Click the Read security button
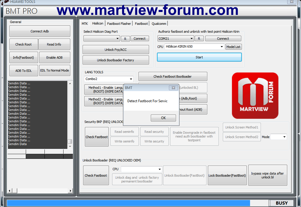The image size is (301, 207). pos(154,132)
